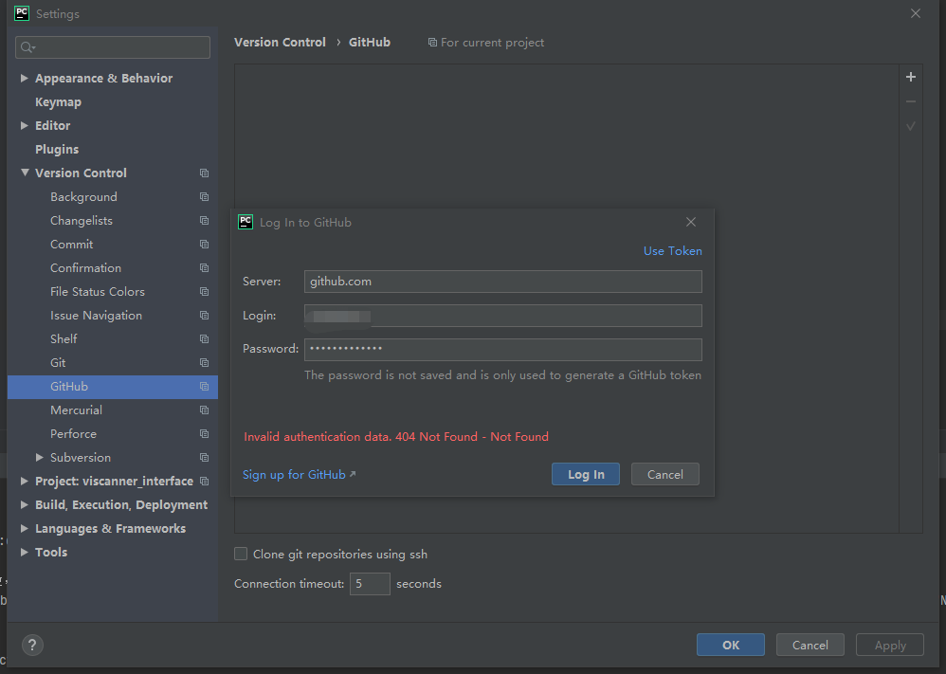This screenshot has width=946, height=674.
Task: Collapse the Version Control section
Action: [x=25, y=173]
